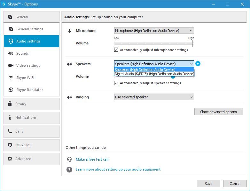The width and height of the screenshot is (250, 191).
Task: Click Show advanced options button
Action: pyautogui.click(x=218, y=112)
